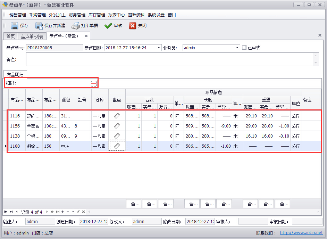Switch to the 盘点单-列表 tab

click(32, 36)
